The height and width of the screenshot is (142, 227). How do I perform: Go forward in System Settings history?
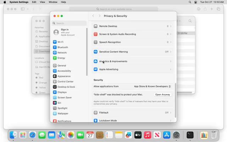99,16
